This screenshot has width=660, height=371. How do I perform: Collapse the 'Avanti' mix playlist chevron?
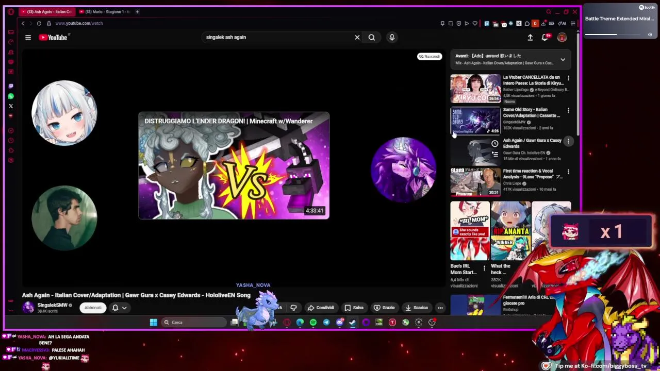pyautogui.click(x=563, y=60)
